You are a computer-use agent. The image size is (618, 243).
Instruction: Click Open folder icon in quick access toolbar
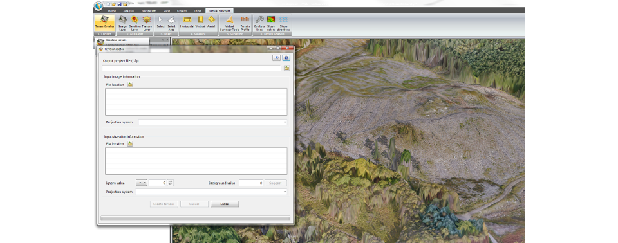tap(114, 4)
